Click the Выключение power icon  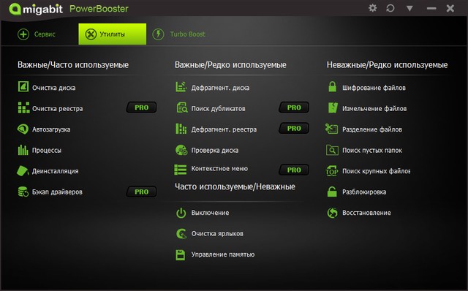coord(181,213)
